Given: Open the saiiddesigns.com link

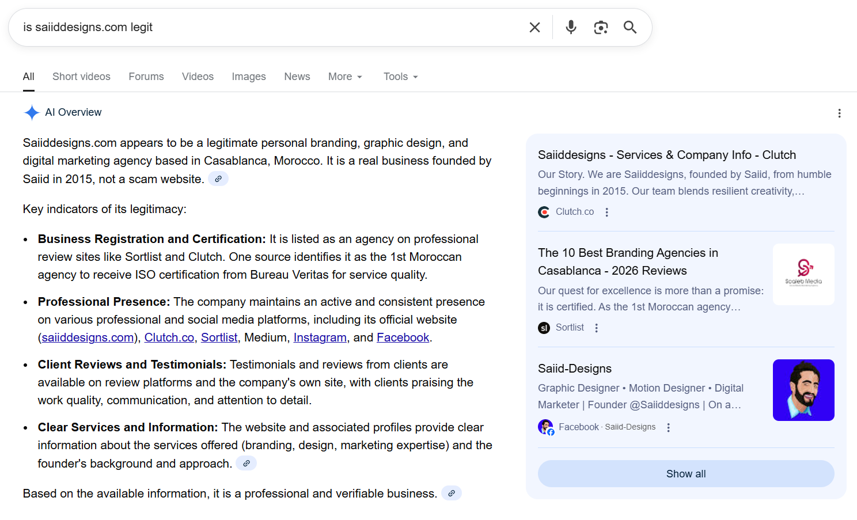Looking at the screenshot, I should (88, 337).
